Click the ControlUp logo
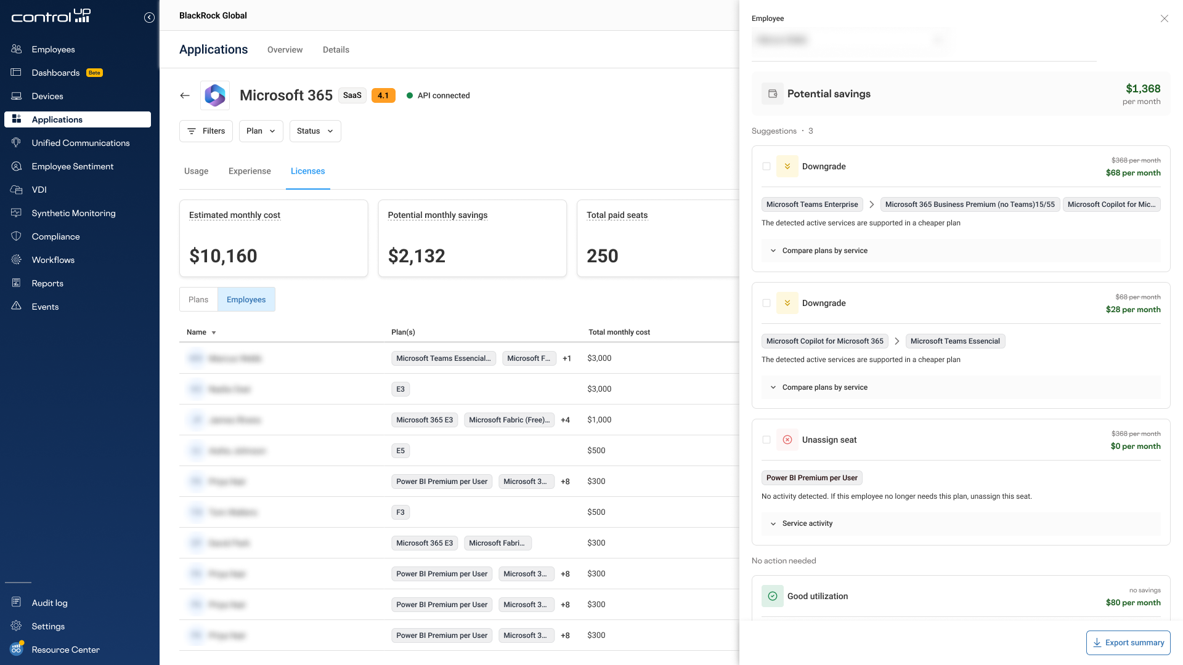 pyautogui.click(x=51, y=16)
